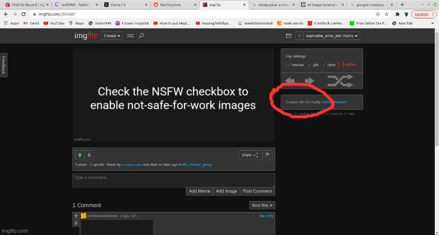This screenshot has width=439, height=235.
Task: Open the search magnifier icon
Action: pyautogui.click(x=141, y=36)
